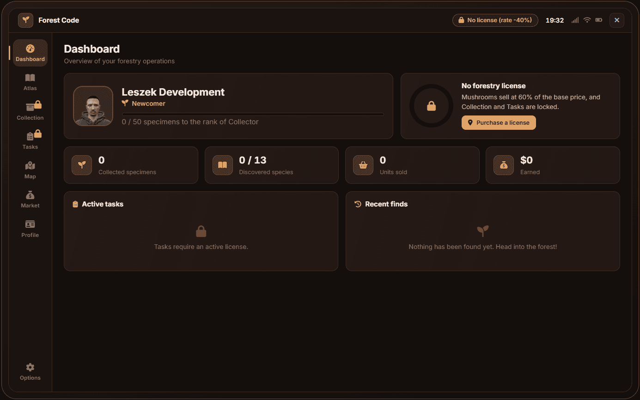Image resolution: width=640 pixels, height=400 pixels.
Task: Open the Map section
Action: [30, 170]
